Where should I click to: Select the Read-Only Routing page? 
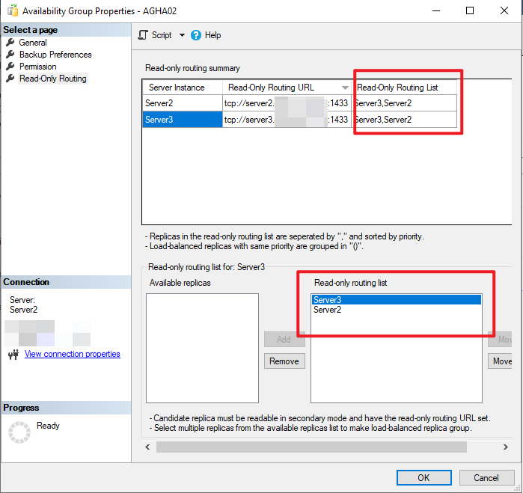coord(52,79)
